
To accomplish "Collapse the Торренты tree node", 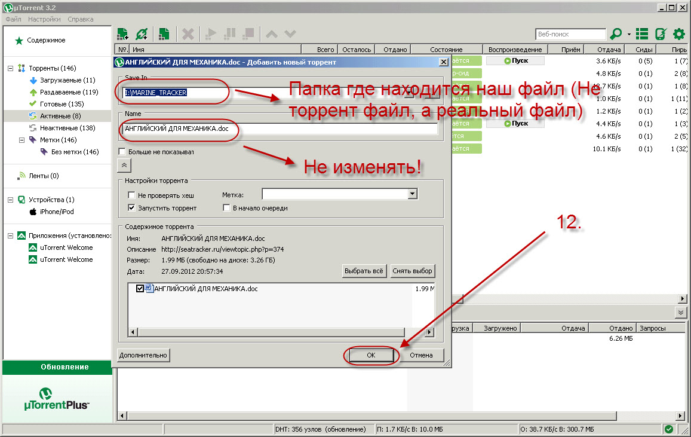I will point(10,68).
